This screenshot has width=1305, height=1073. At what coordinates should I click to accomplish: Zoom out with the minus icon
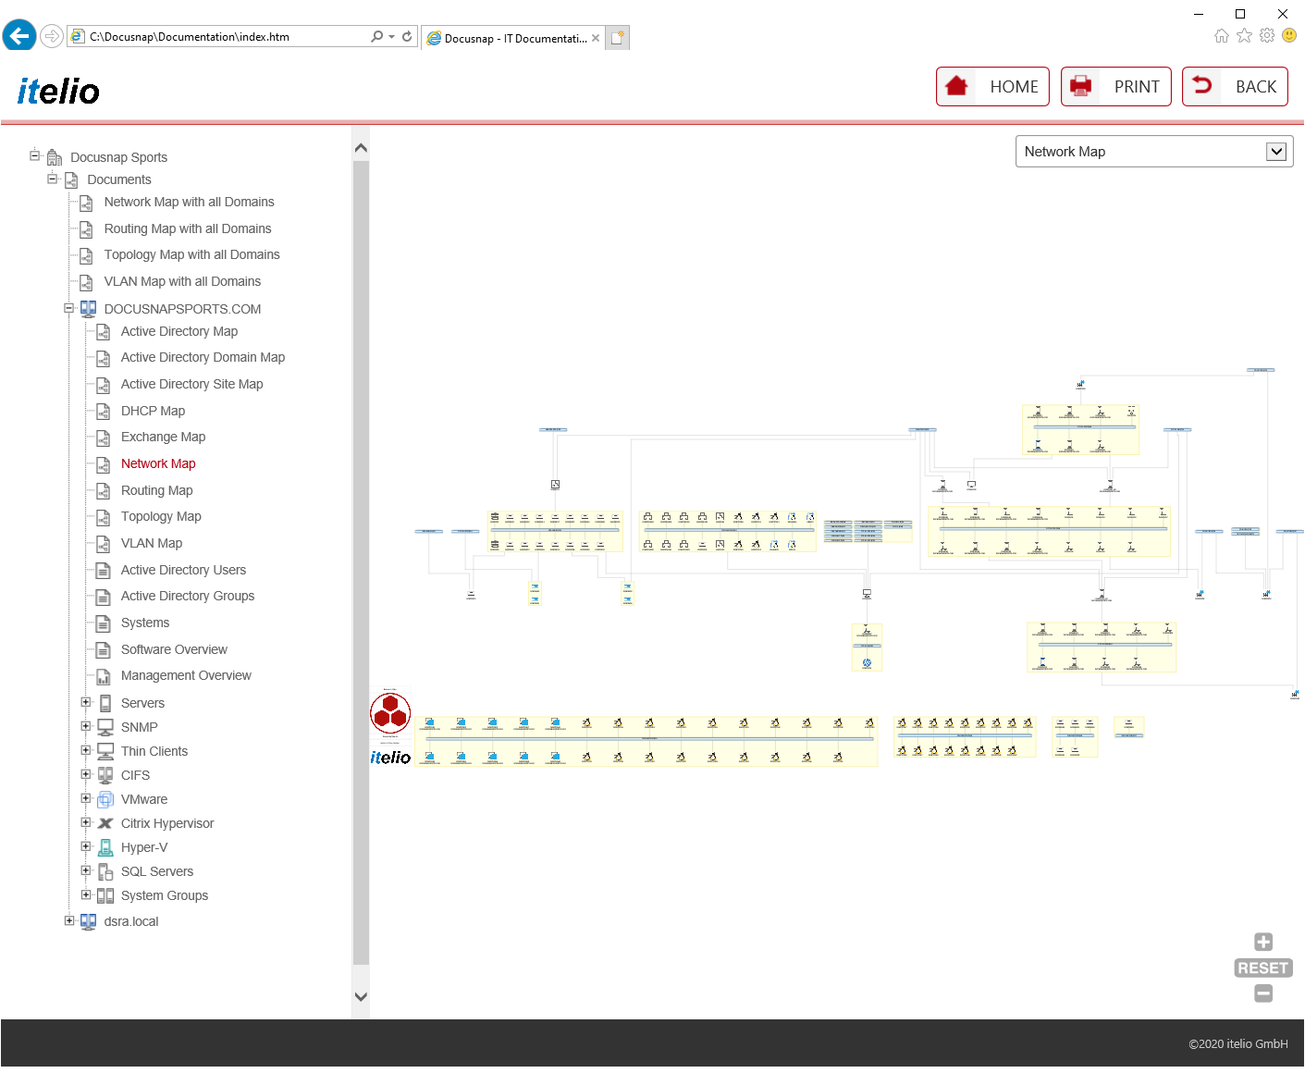click(x=1263, y=993)
